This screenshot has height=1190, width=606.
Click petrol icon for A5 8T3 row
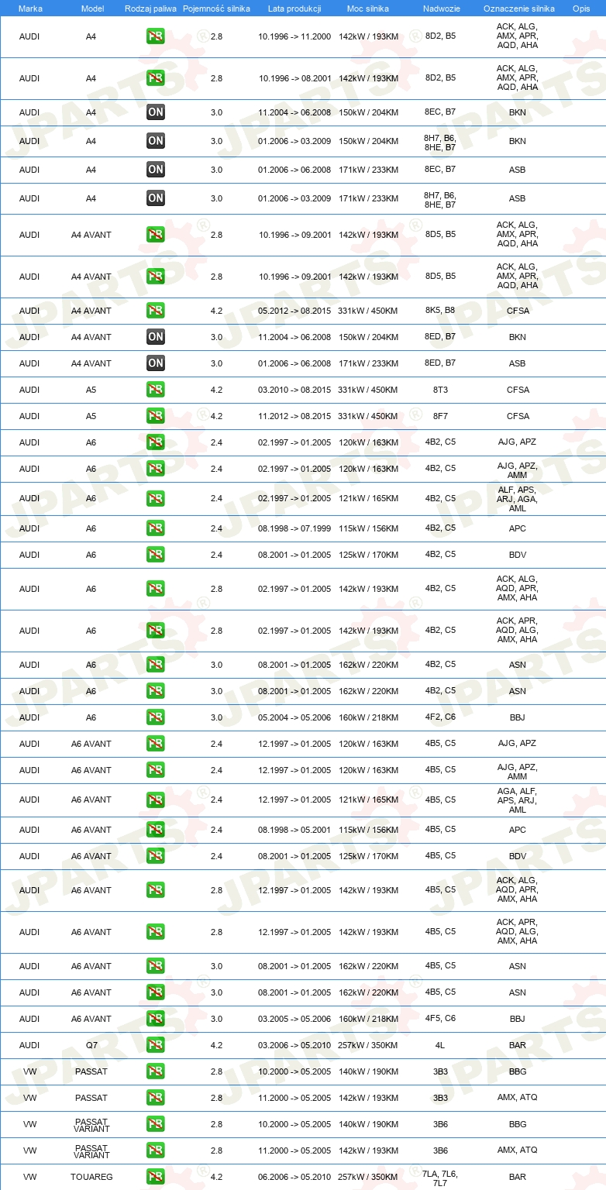pos(156,390)
